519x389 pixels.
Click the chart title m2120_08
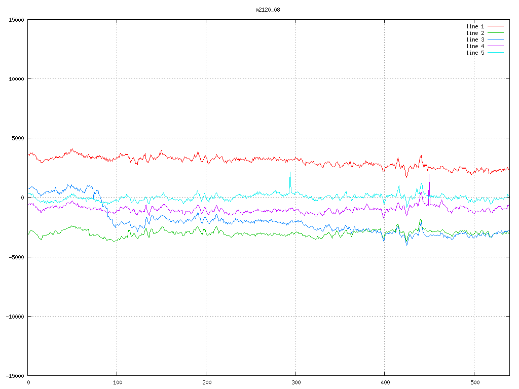point(268,10)
